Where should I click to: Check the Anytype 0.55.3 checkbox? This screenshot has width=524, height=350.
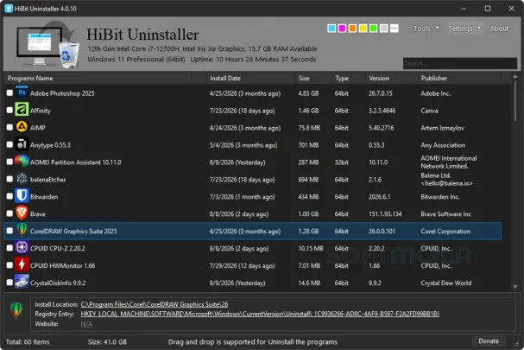point(9,144)
